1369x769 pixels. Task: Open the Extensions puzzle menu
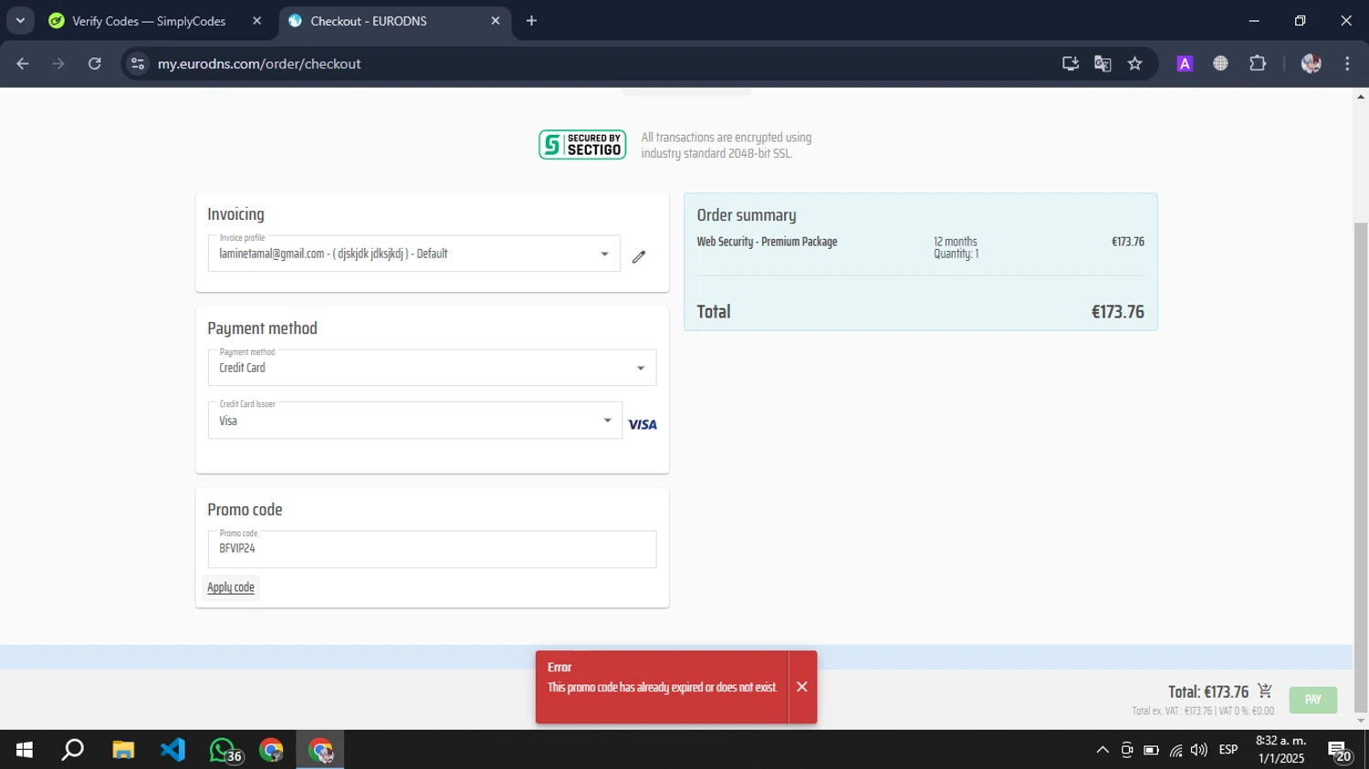(1258, 64)
